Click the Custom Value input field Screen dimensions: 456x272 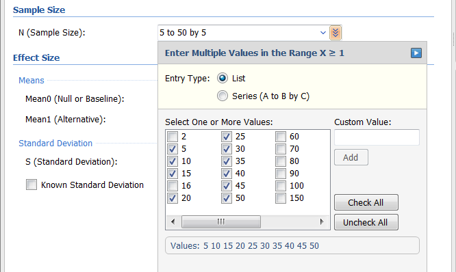pyautogui.click(x=377, y=137)
